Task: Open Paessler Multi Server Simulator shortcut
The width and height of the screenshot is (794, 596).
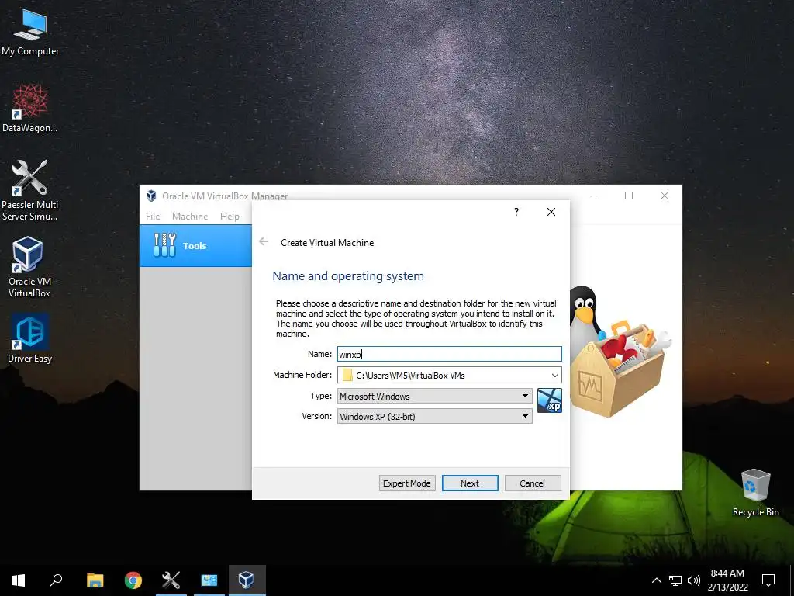Action: point(30,191)
